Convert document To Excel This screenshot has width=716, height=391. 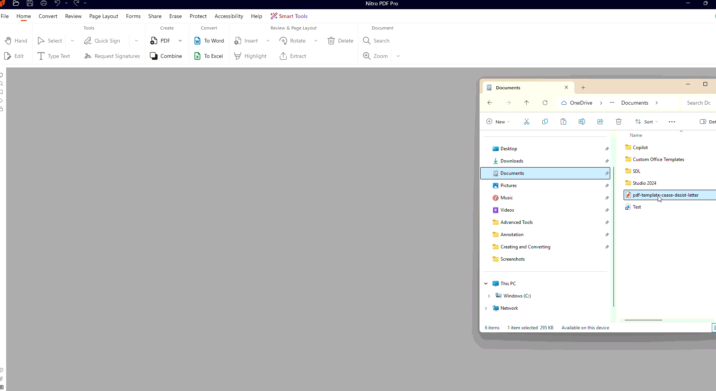(209, 56)
